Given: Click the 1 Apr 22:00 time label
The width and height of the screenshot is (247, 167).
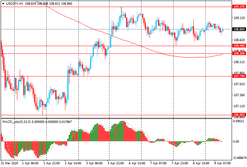Looking at the screenshot, I should tap(51, 163).
